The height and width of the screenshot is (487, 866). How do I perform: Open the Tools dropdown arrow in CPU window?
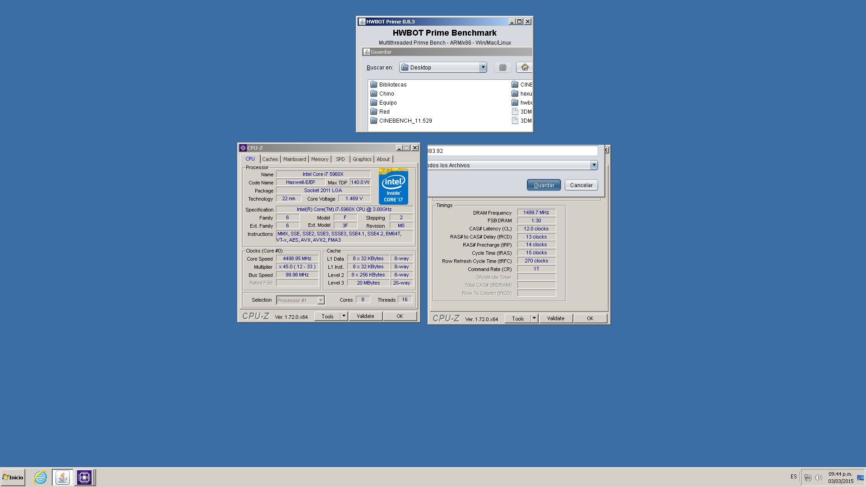(344, 316)
